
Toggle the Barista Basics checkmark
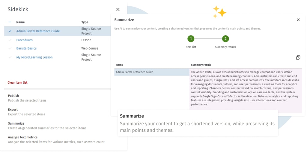[x=10, y=48]
